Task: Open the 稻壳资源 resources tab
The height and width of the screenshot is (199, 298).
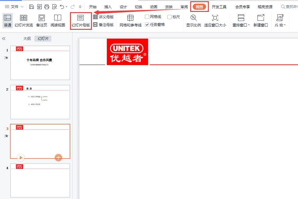Action: (265, 7)
